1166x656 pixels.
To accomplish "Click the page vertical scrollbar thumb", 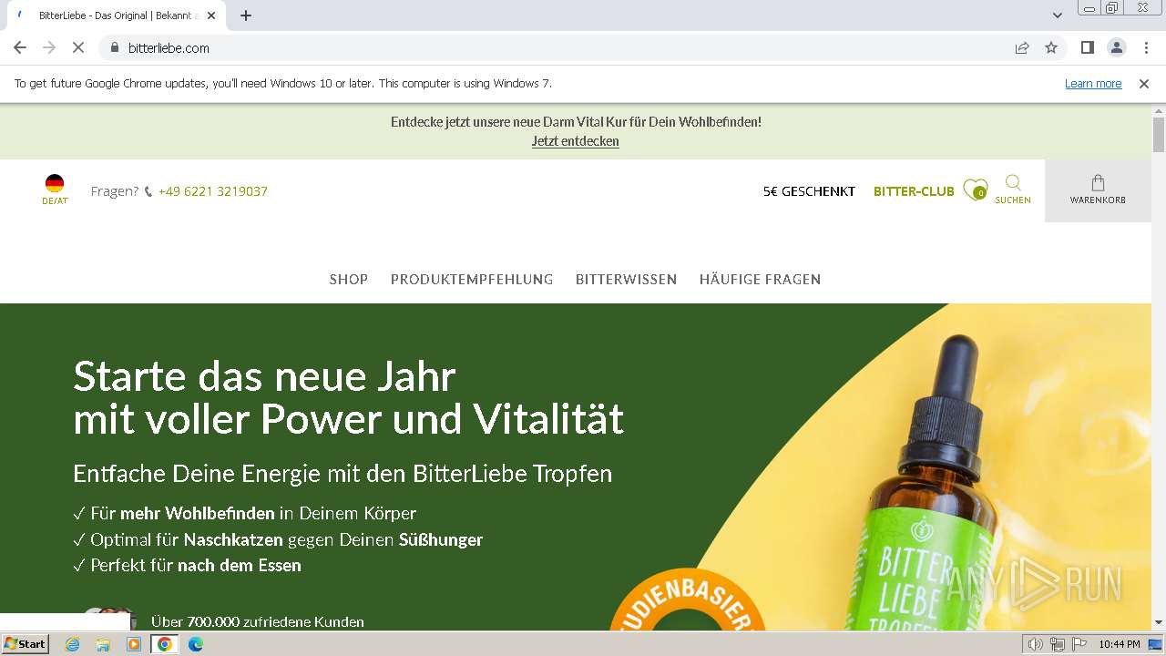I will [1159, 135].
